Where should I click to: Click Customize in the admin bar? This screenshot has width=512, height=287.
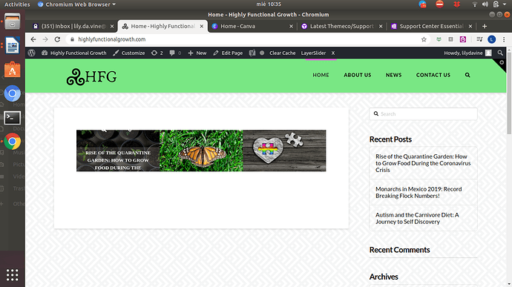click(129, 53)
